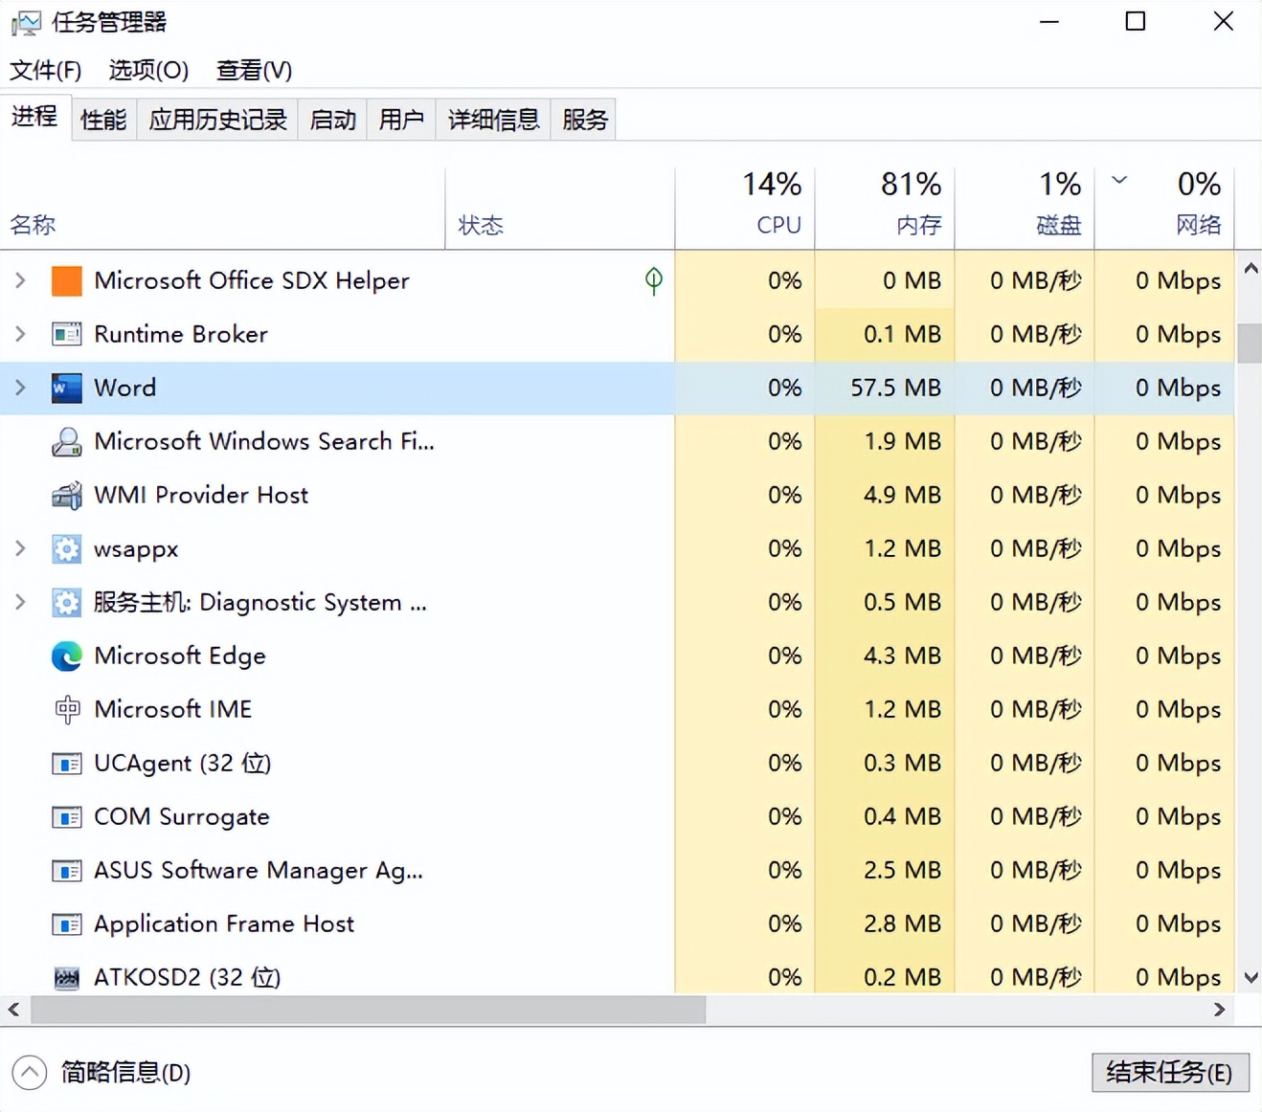Open the 文件(F) menu

(x=45, y=70)
